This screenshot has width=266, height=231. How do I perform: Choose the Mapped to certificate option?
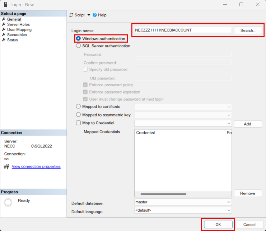pos(78,107)
